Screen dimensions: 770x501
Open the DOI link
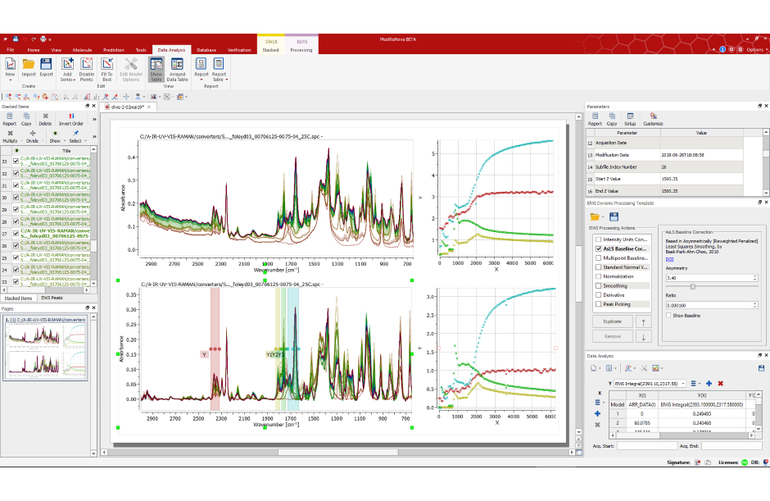tap(669, 258)
